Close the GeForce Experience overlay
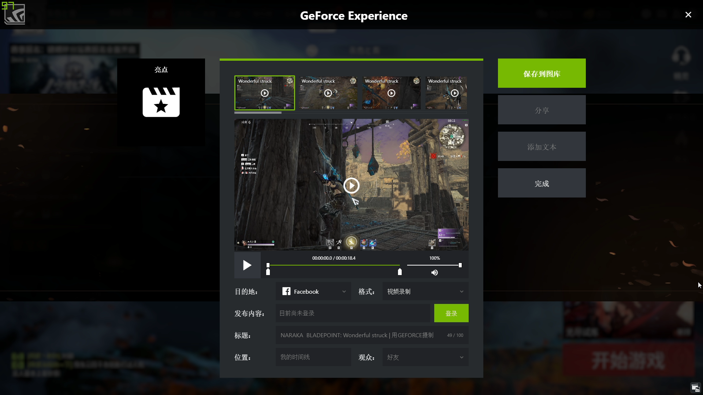 [688, 15]
